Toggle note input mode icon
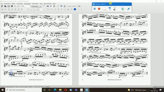 click(x=2, y=9)
